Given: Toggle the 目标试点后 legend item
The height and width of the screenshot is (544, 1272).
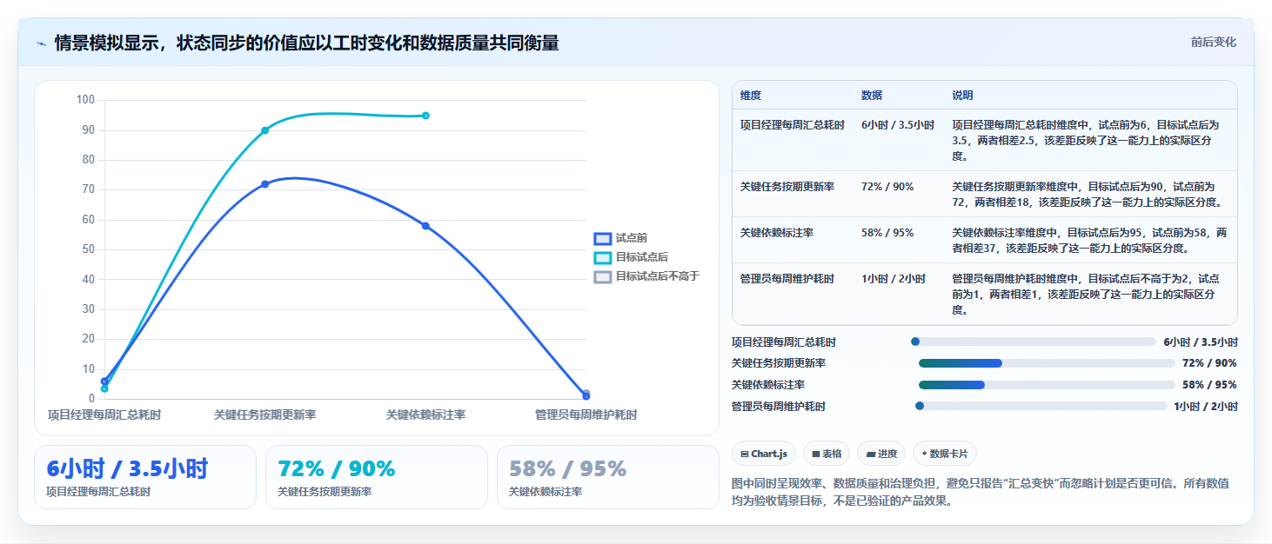Looking at the screenshot, I should click(631, 257).
